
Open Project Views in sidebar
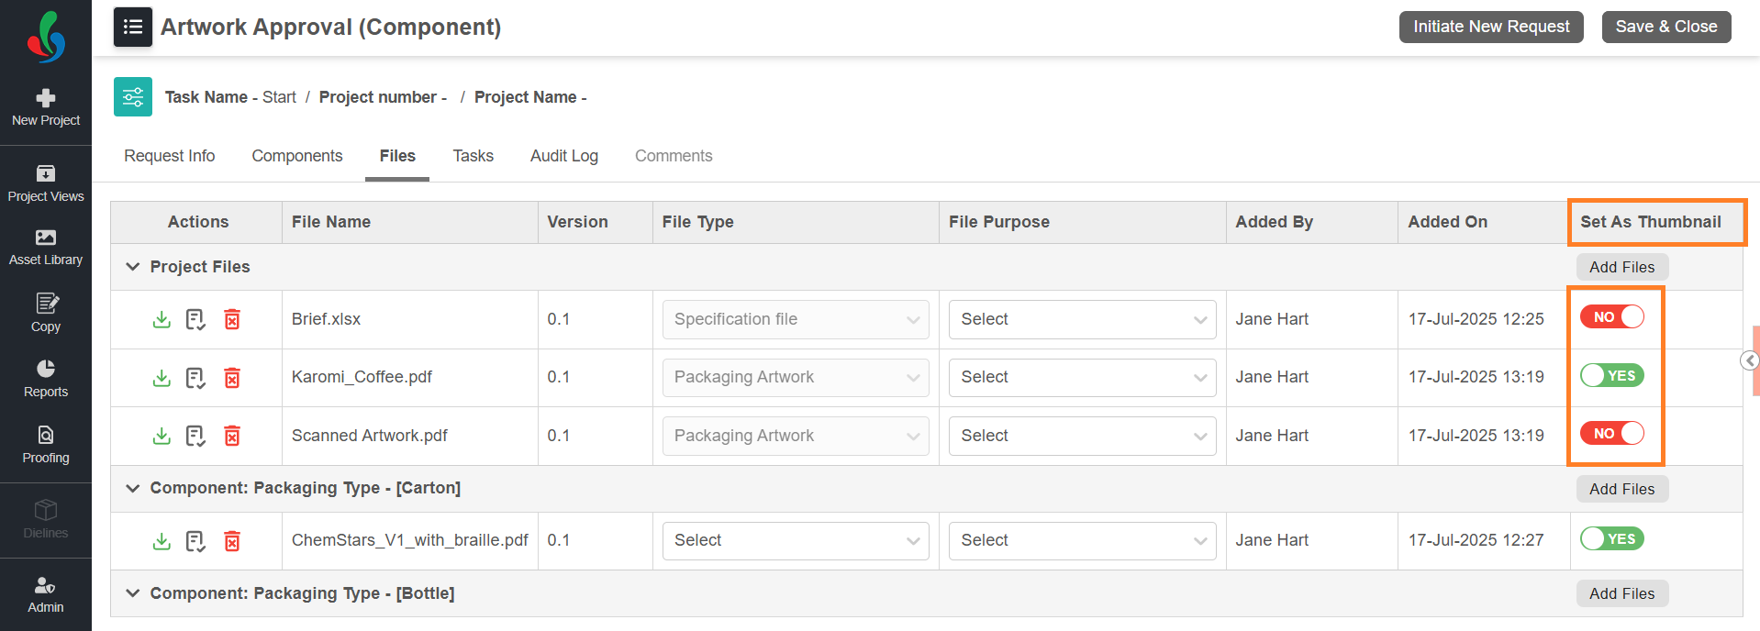point(46,183)
